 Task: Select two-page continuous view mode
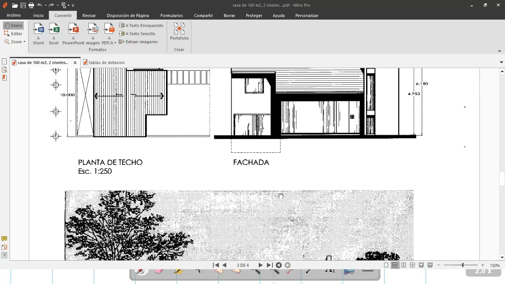(x=412, y=265)
